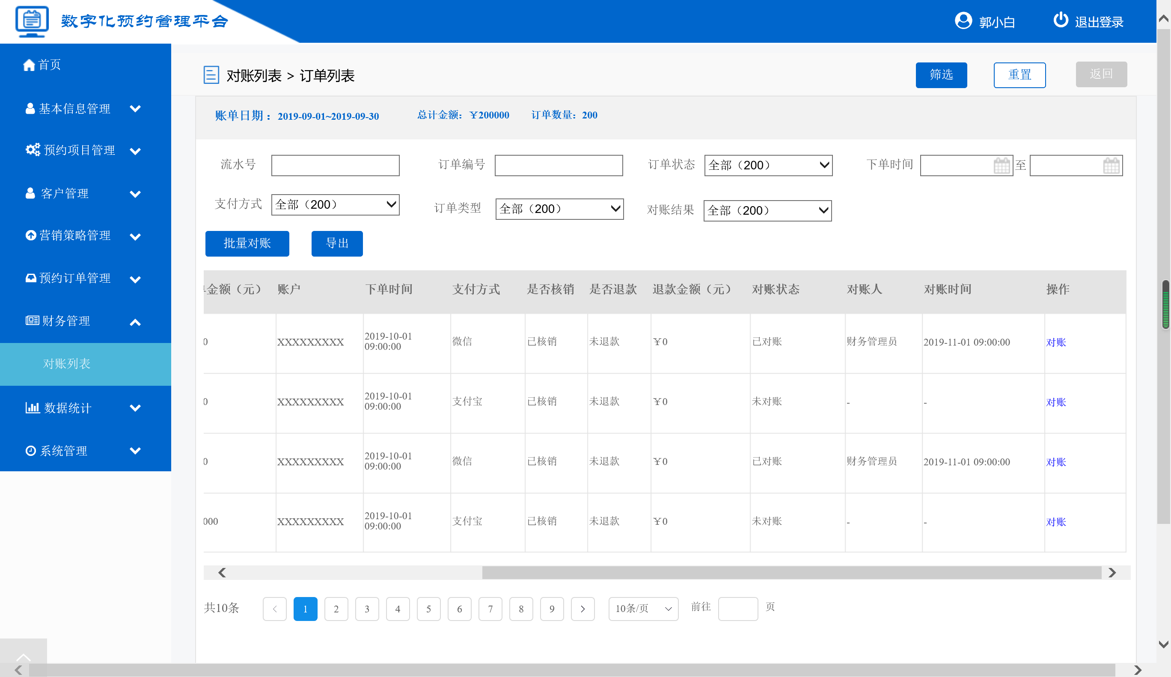Click the table horizontal scrollbar thumb
This screenshot has width=1171, height=677.
point(791,573)
